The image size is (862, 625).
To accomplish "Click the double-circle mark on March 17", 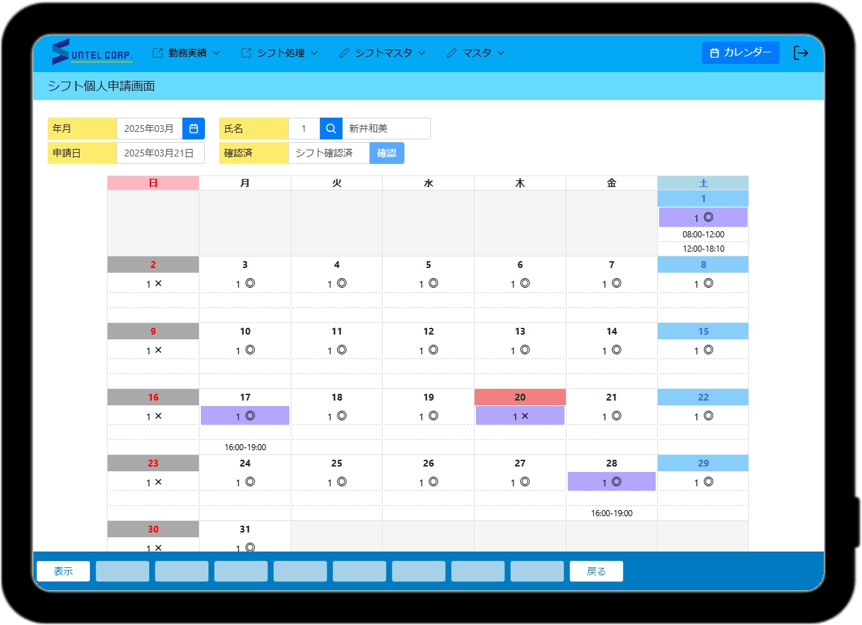I will click(250, 416).
